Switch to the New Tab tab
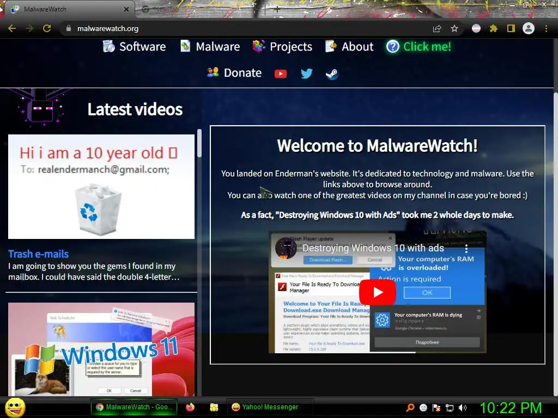 coord(199,10)
